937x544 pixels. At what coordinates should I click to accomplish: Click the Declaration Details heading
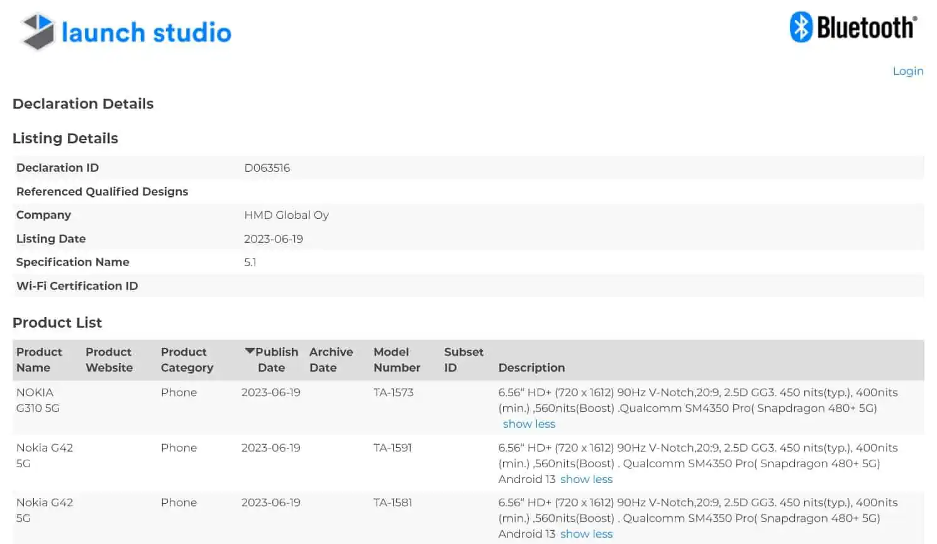[83, 104]
